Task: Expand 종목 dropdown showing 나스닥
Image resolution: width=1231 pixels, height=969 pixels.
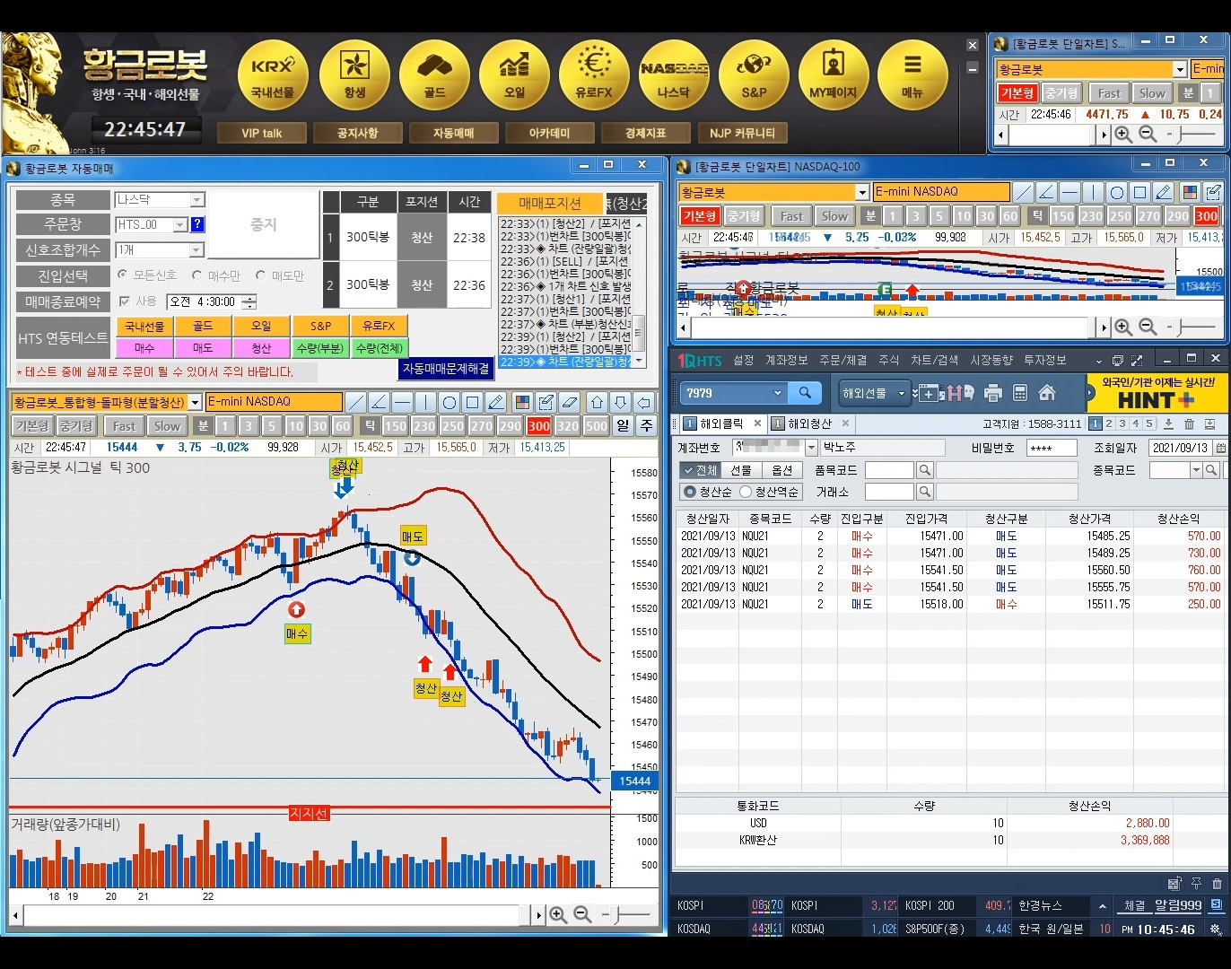Action: 197,200
